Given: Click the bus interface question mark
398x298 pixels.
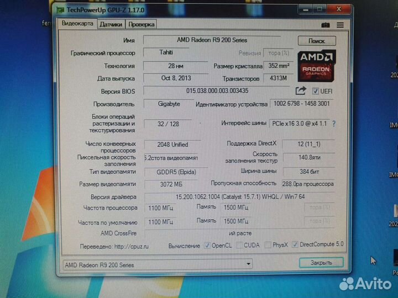Looking at the screenshot, I should click(334, 124).
